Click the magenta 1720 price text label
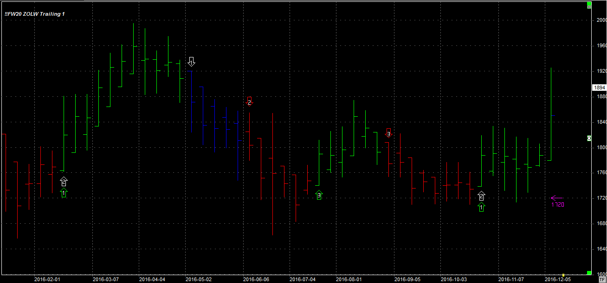The image size is (607, 283). (x=558, y=204)
